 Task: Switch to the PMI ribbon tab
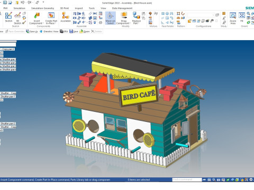click(5, 8)
